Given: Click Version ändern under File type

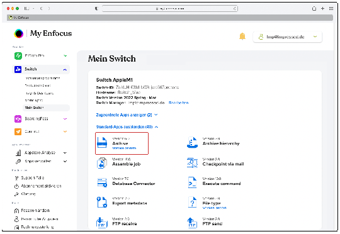Looking at the screenshot, I should 215,208.
